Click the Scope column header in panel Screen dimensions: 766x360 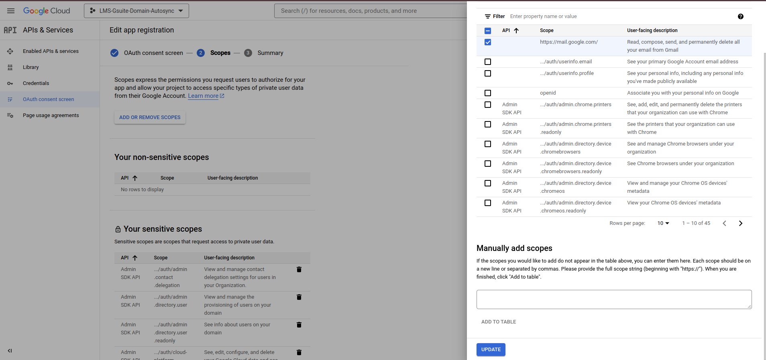click(x=547, y=30)
